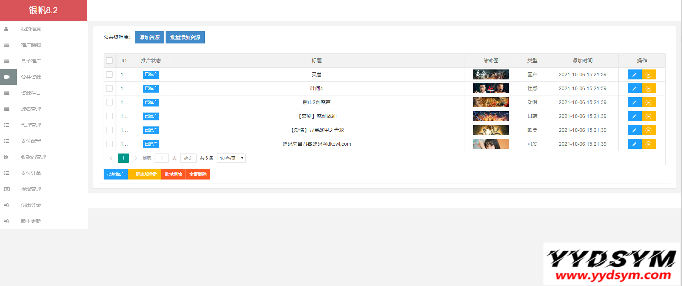Click the QR code icon beside 收款码管理
Image resolution: width=682 pixels, height=286 pixels.
tap(6, 157)
